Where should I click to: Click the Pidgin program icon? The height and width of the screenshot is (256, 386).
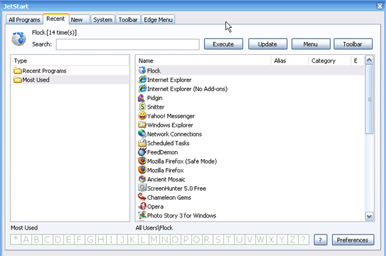click(142, 98)
